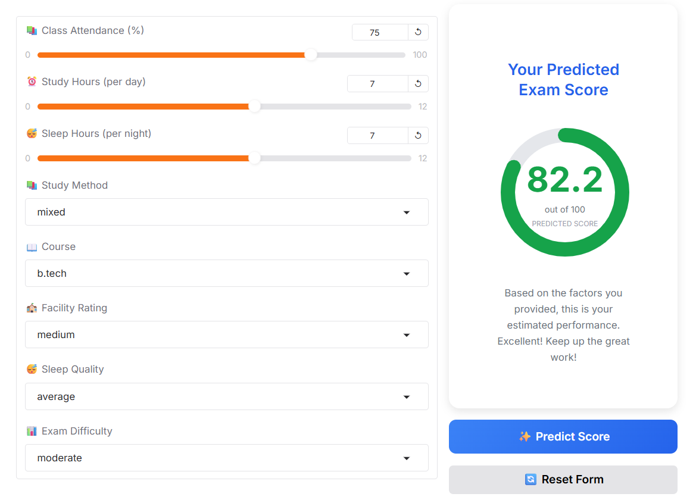
Task: Click the Study Method dropdown arrow
Action: 407,213
